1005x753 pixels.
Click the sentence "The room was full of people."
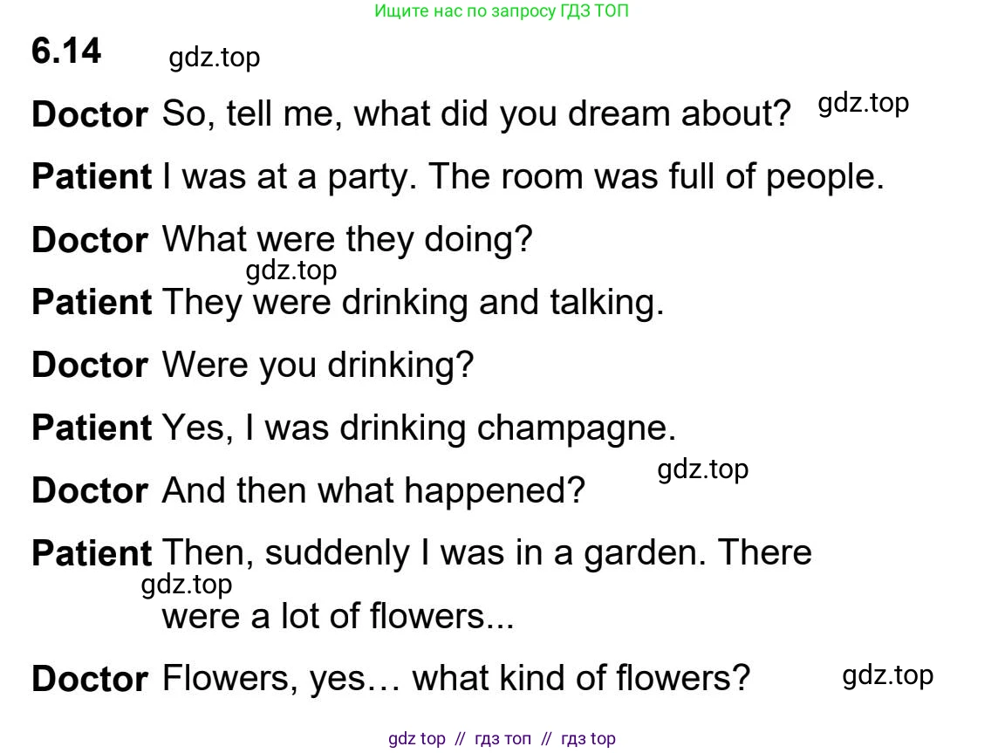point(656,177)
